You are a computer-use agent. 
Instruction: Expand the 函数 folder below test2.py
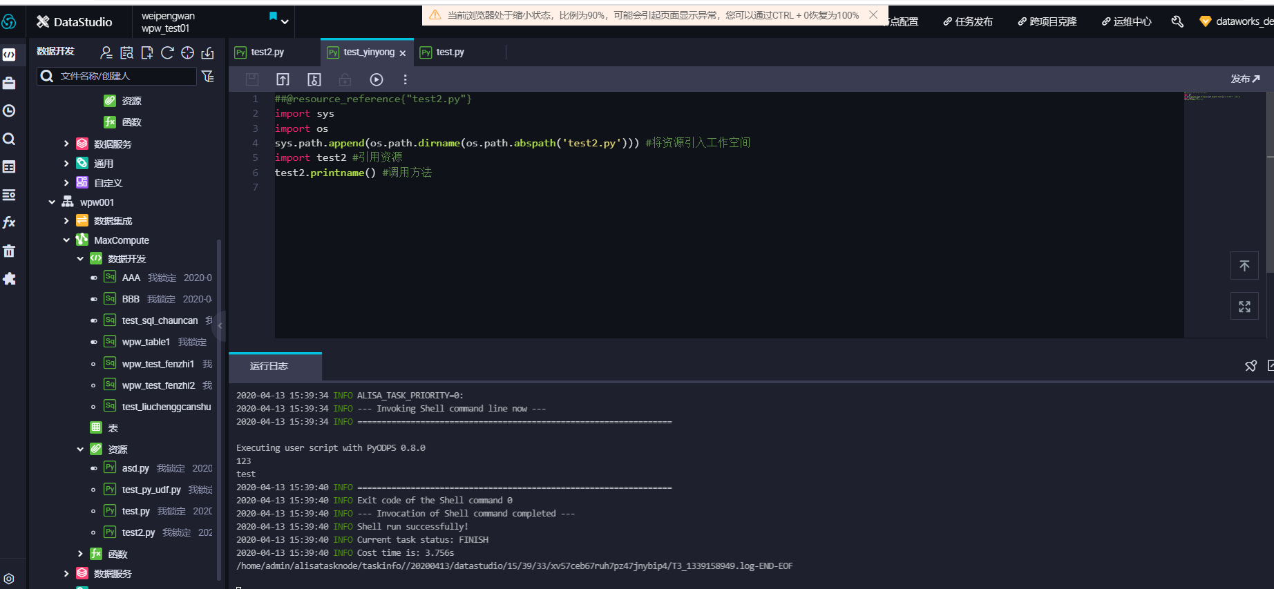tap(80, 554)
